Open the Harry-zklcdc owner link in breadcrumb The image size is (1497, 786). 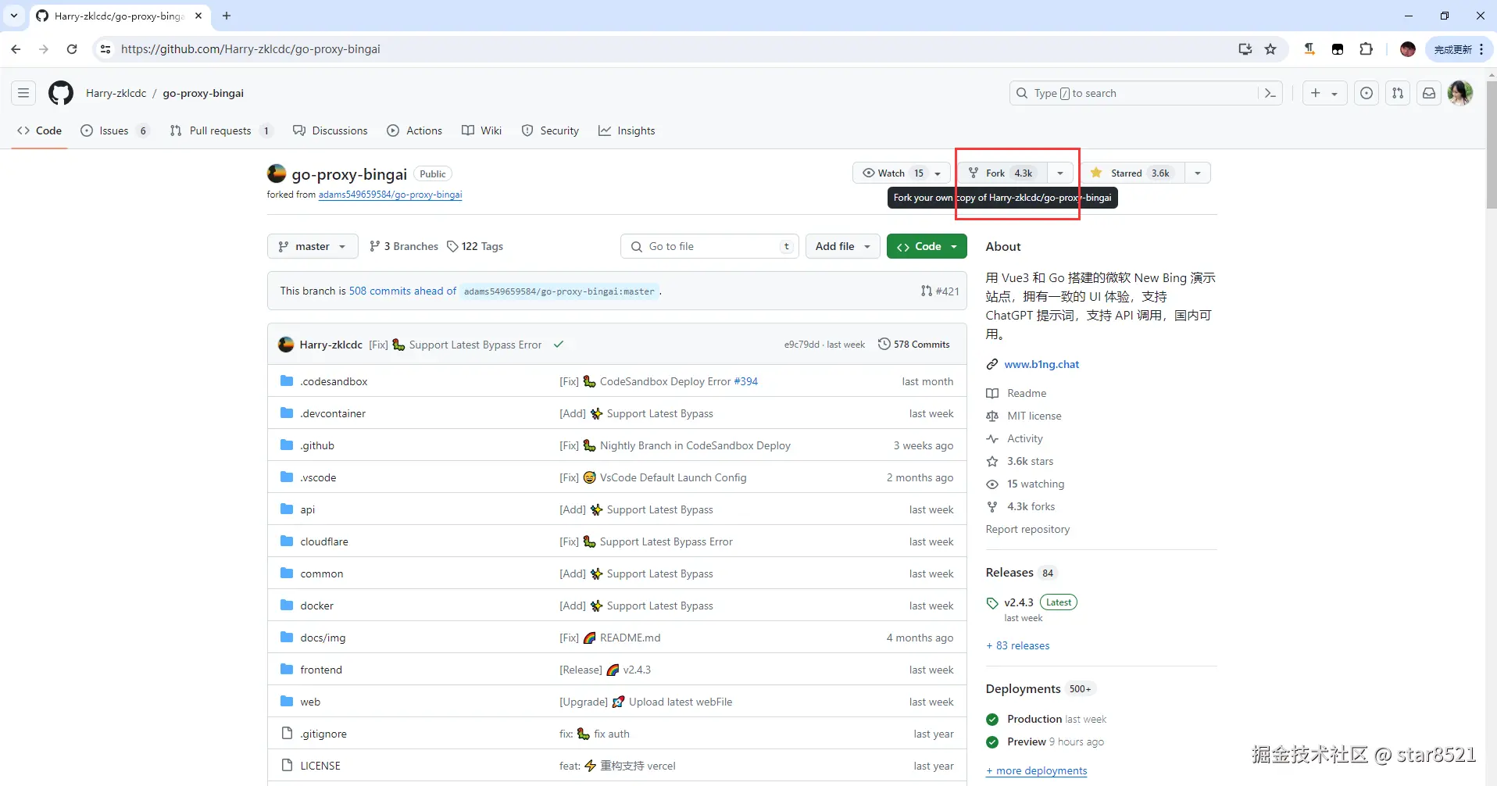[x=116, y=93]
